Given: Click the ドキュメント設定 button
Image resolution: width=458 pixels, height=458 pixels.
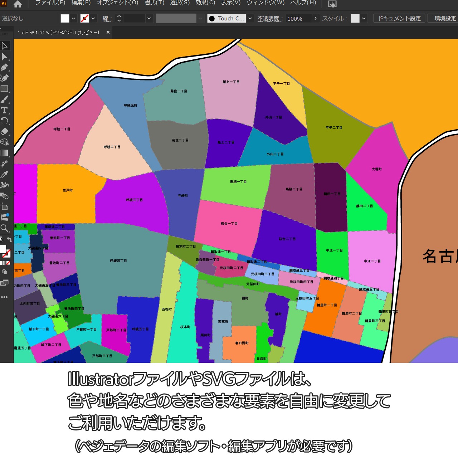Looking at the screenshot, I should (x=399, y=19).
